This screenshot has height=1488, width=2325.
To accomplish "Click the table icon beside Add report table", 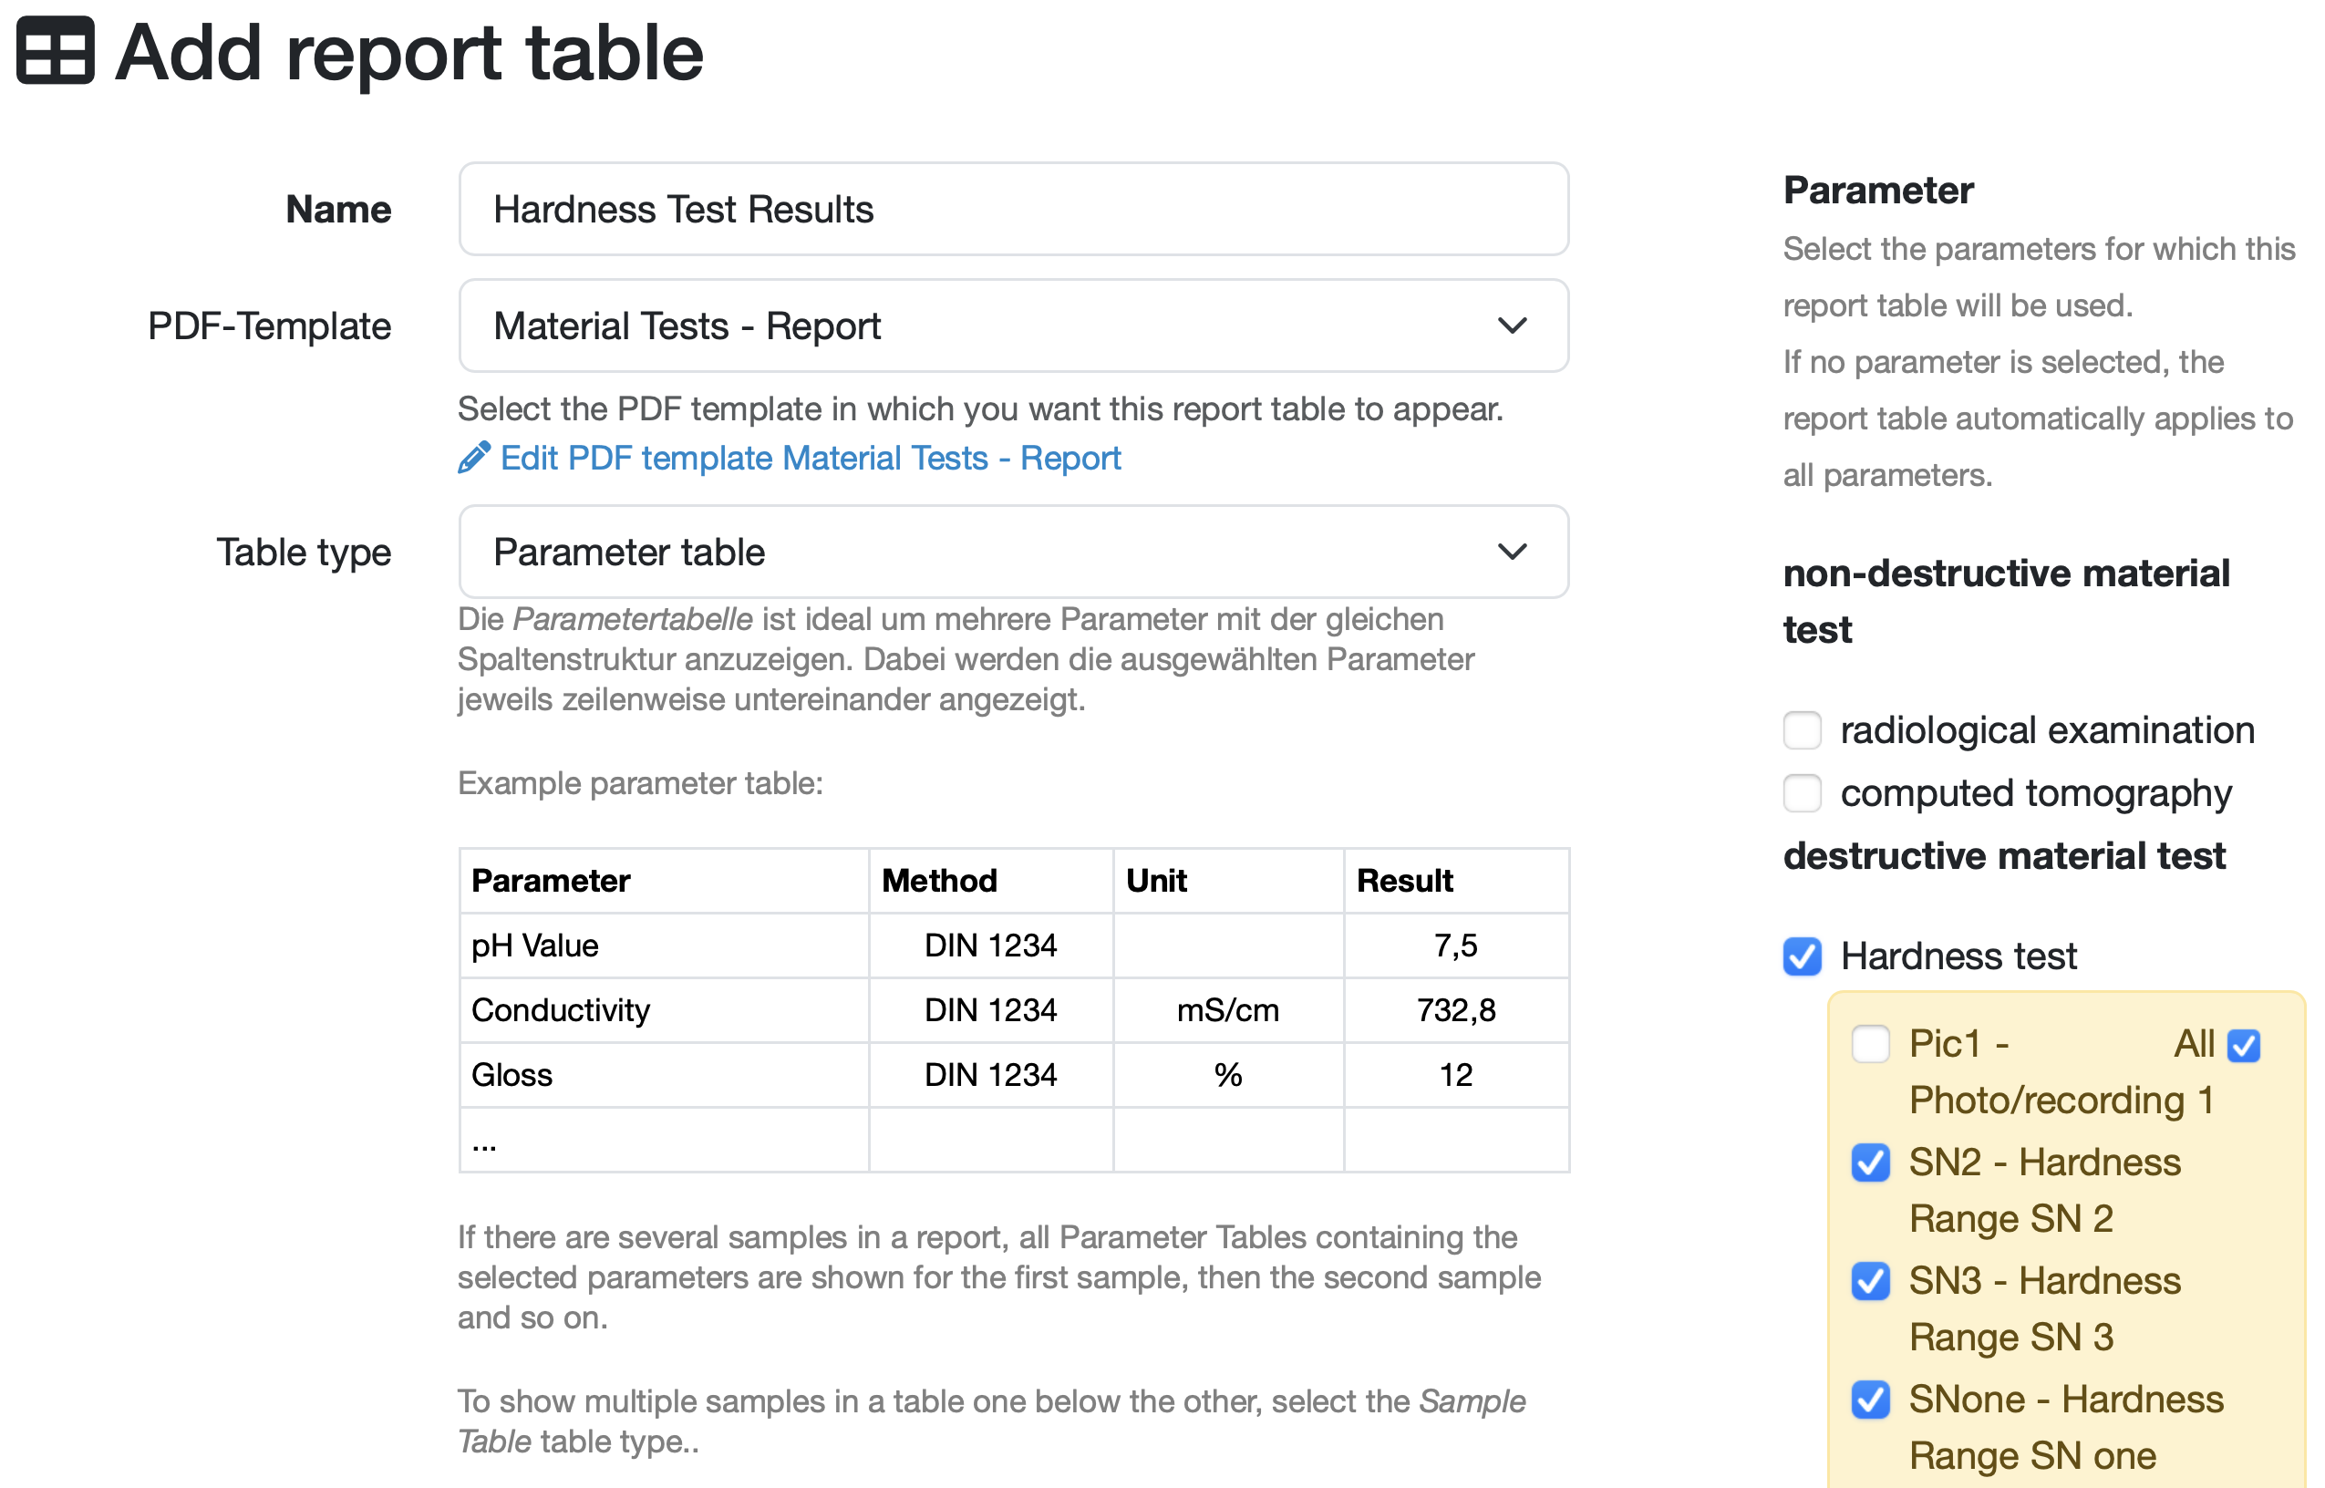I will 55,51.
